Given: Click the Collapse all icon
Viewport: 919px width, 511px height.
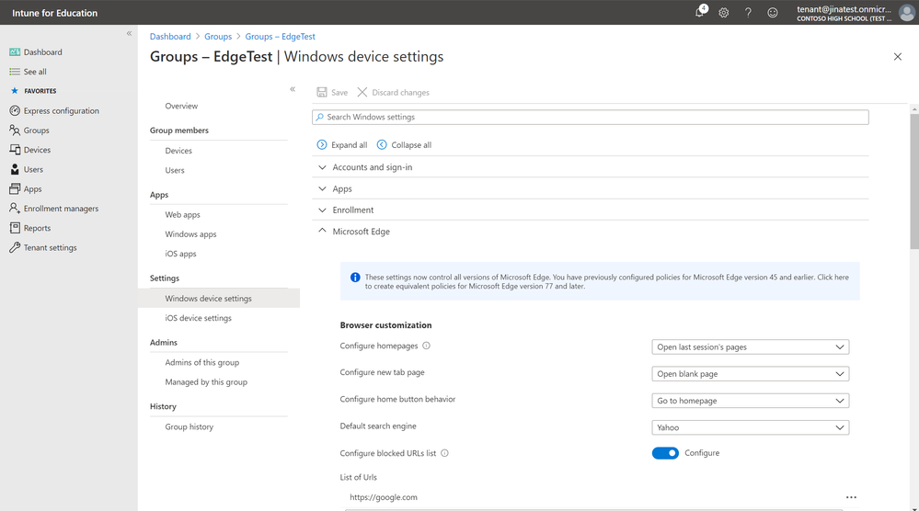Looking at the screenshot, I should tap(382, 145).
